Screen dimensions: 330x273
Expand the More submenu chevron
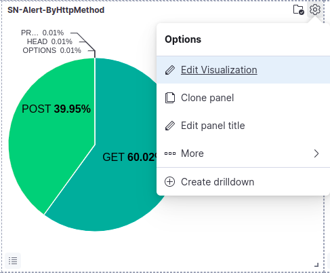tap(316, 153)
